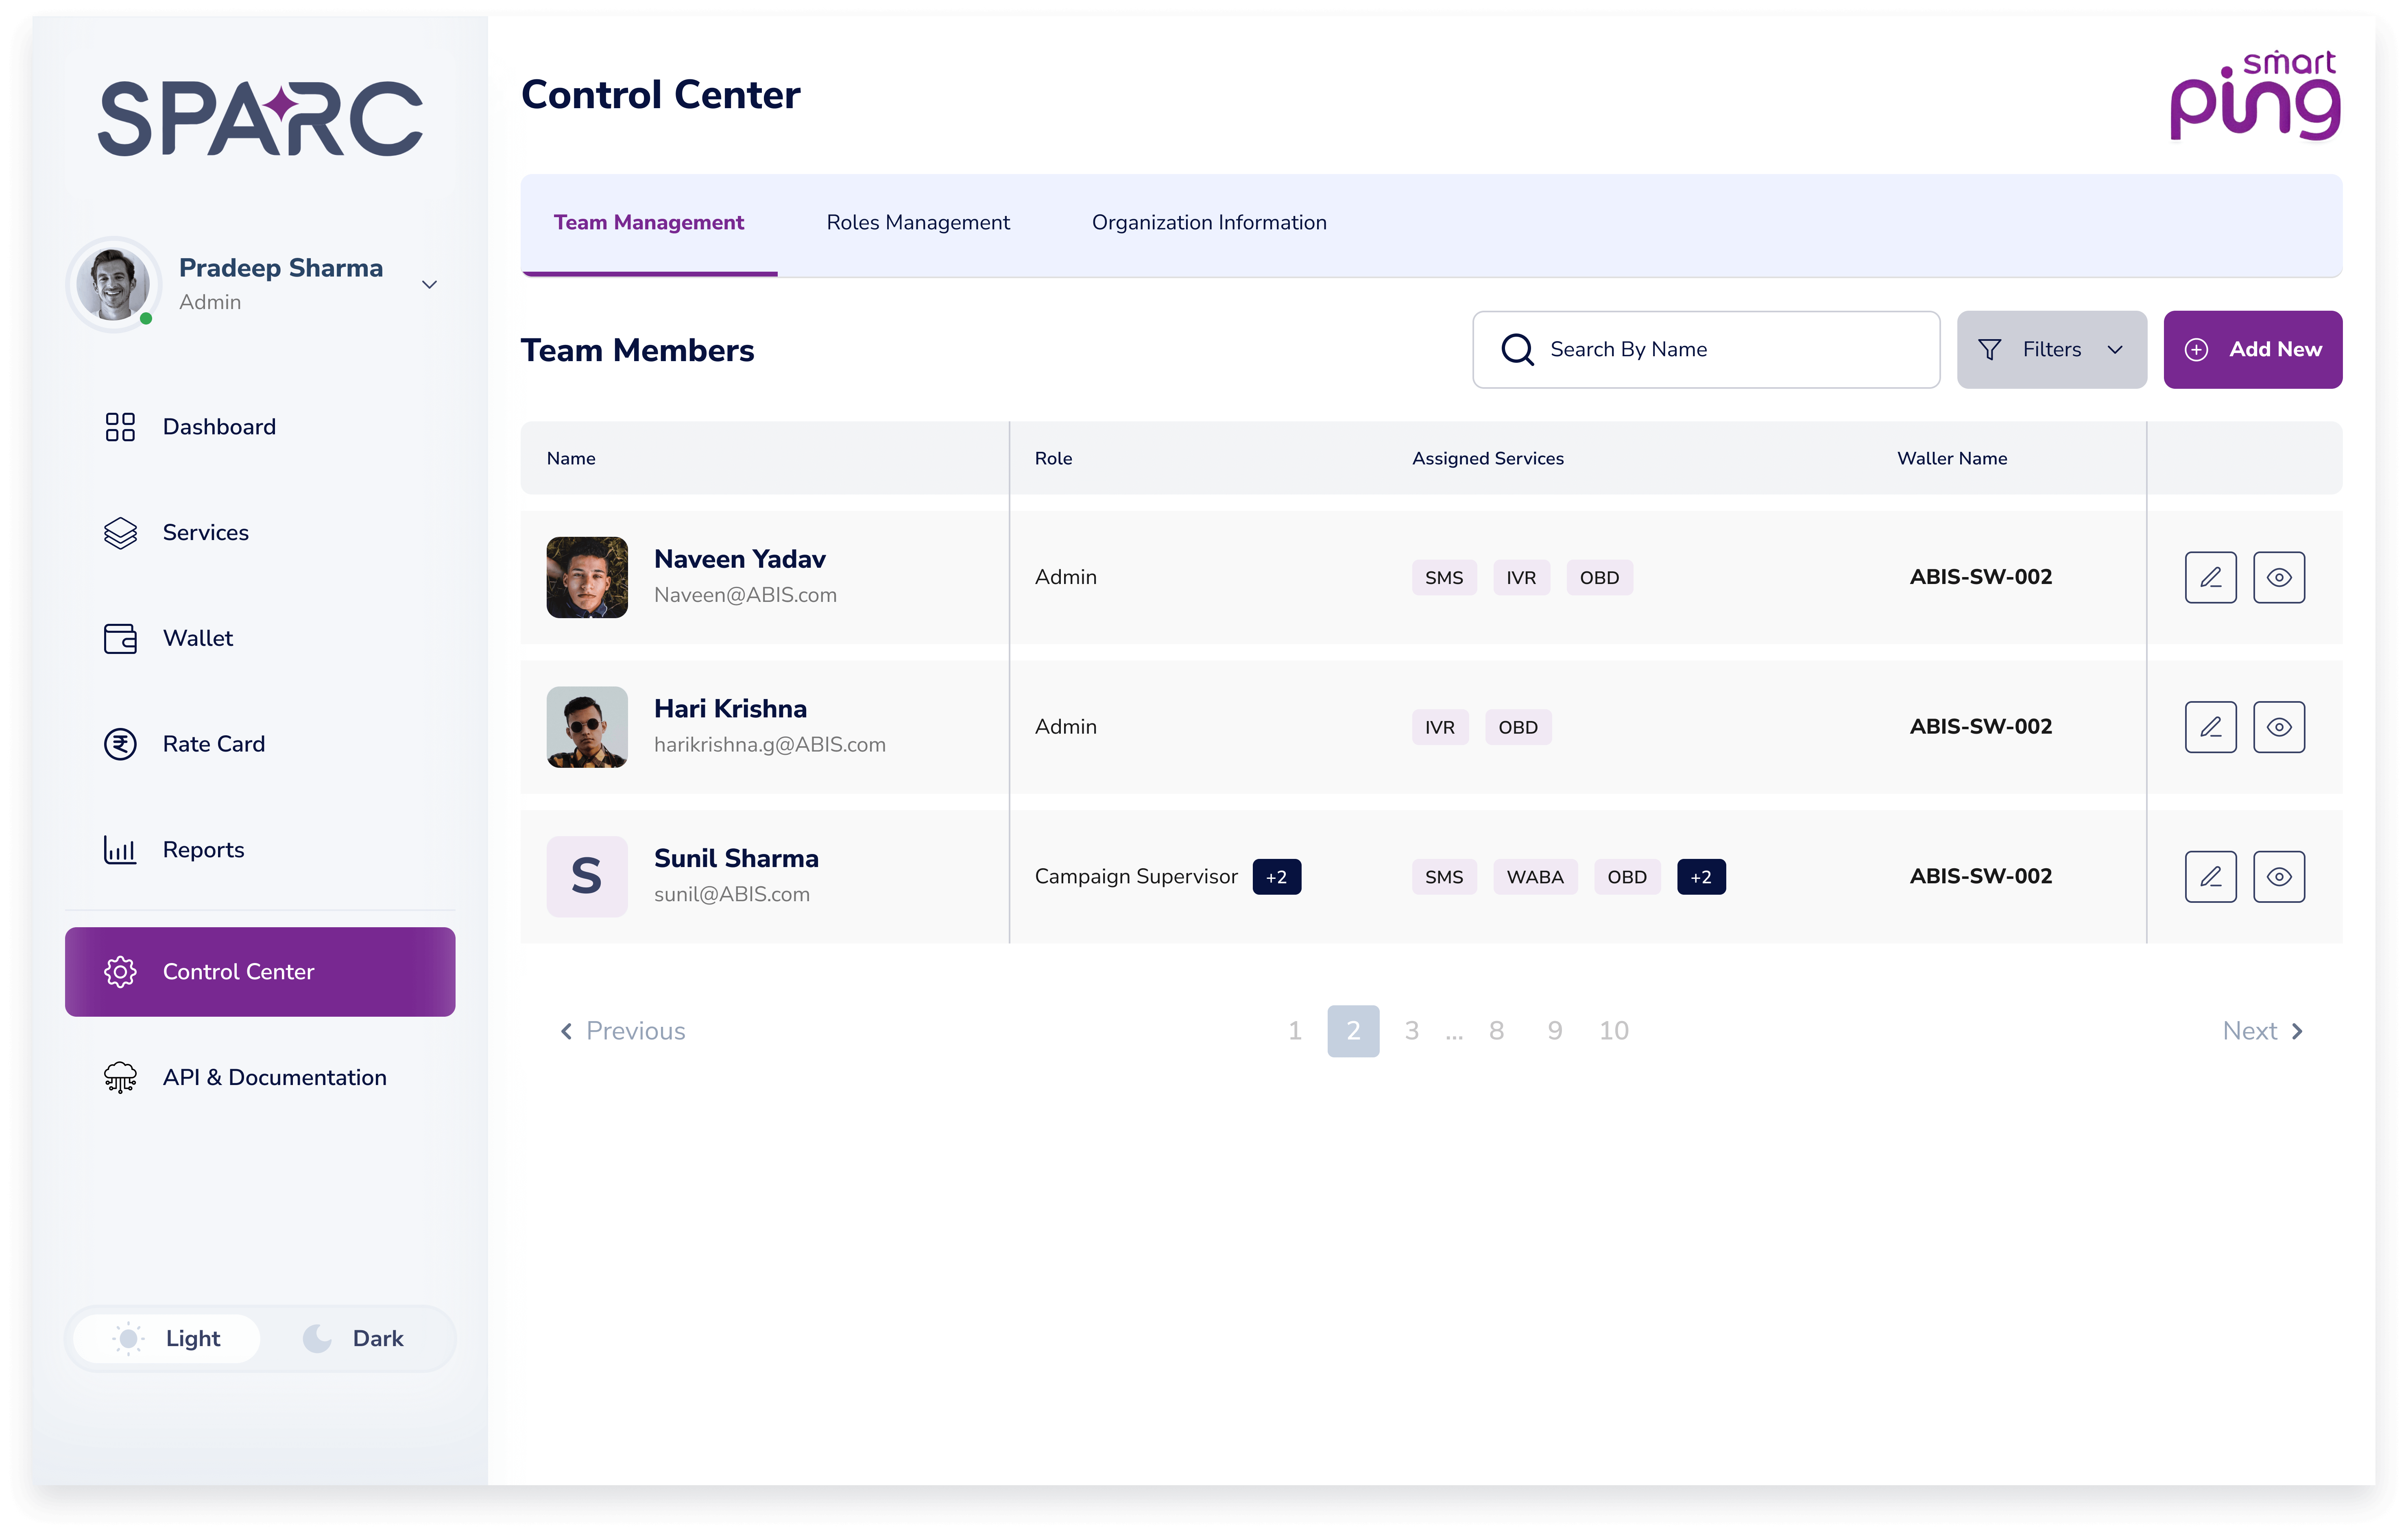The width and height of the screenshot is (2408, 1534).
Task: Click the API & Documentation icon
Action: click(x=119, y=1076)
